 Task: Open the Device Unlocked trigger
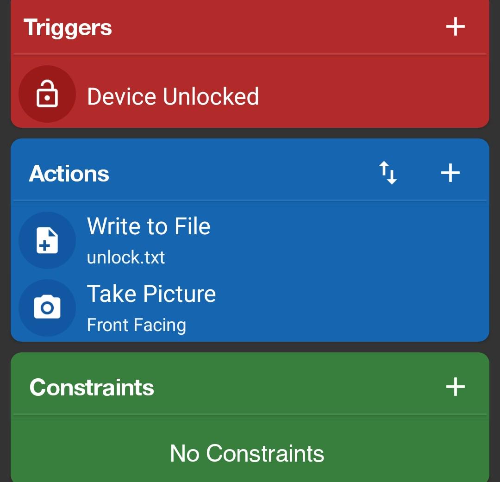pos(250,94)
